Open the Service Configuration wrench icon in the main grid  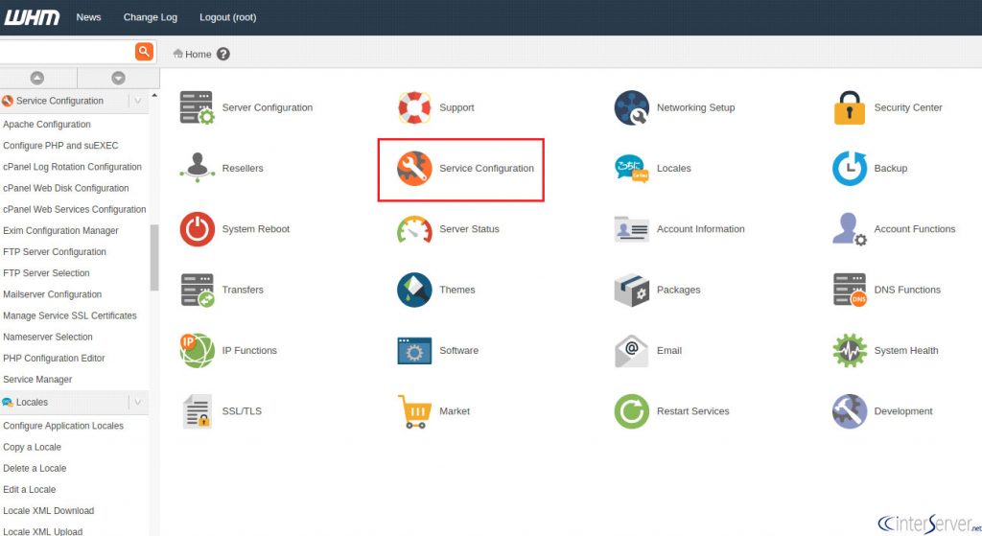(x=414, y=168)
